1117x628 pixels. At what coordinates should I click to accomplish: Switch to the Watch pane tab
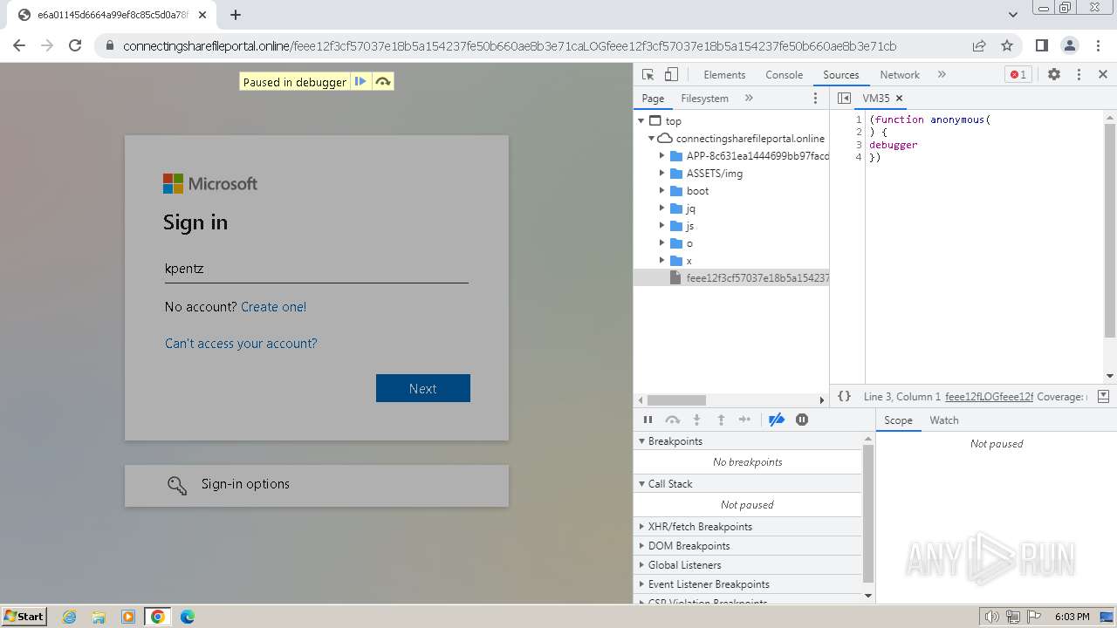click(944, 420)
